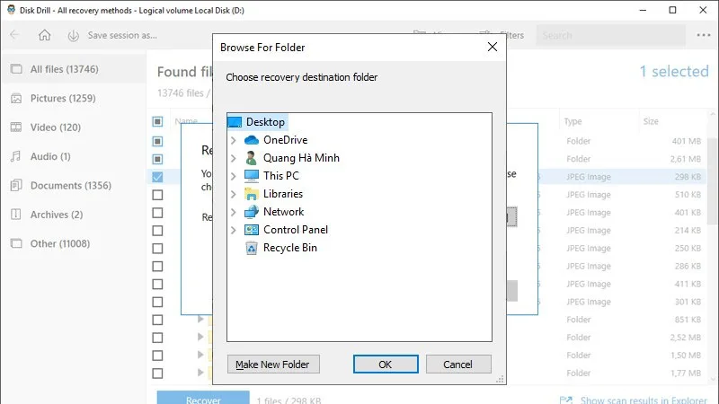Image resolution: width=719 pixels, height=404 pixels.
Task: Expand the This PC tree node
Action: [x=234, y=176]
